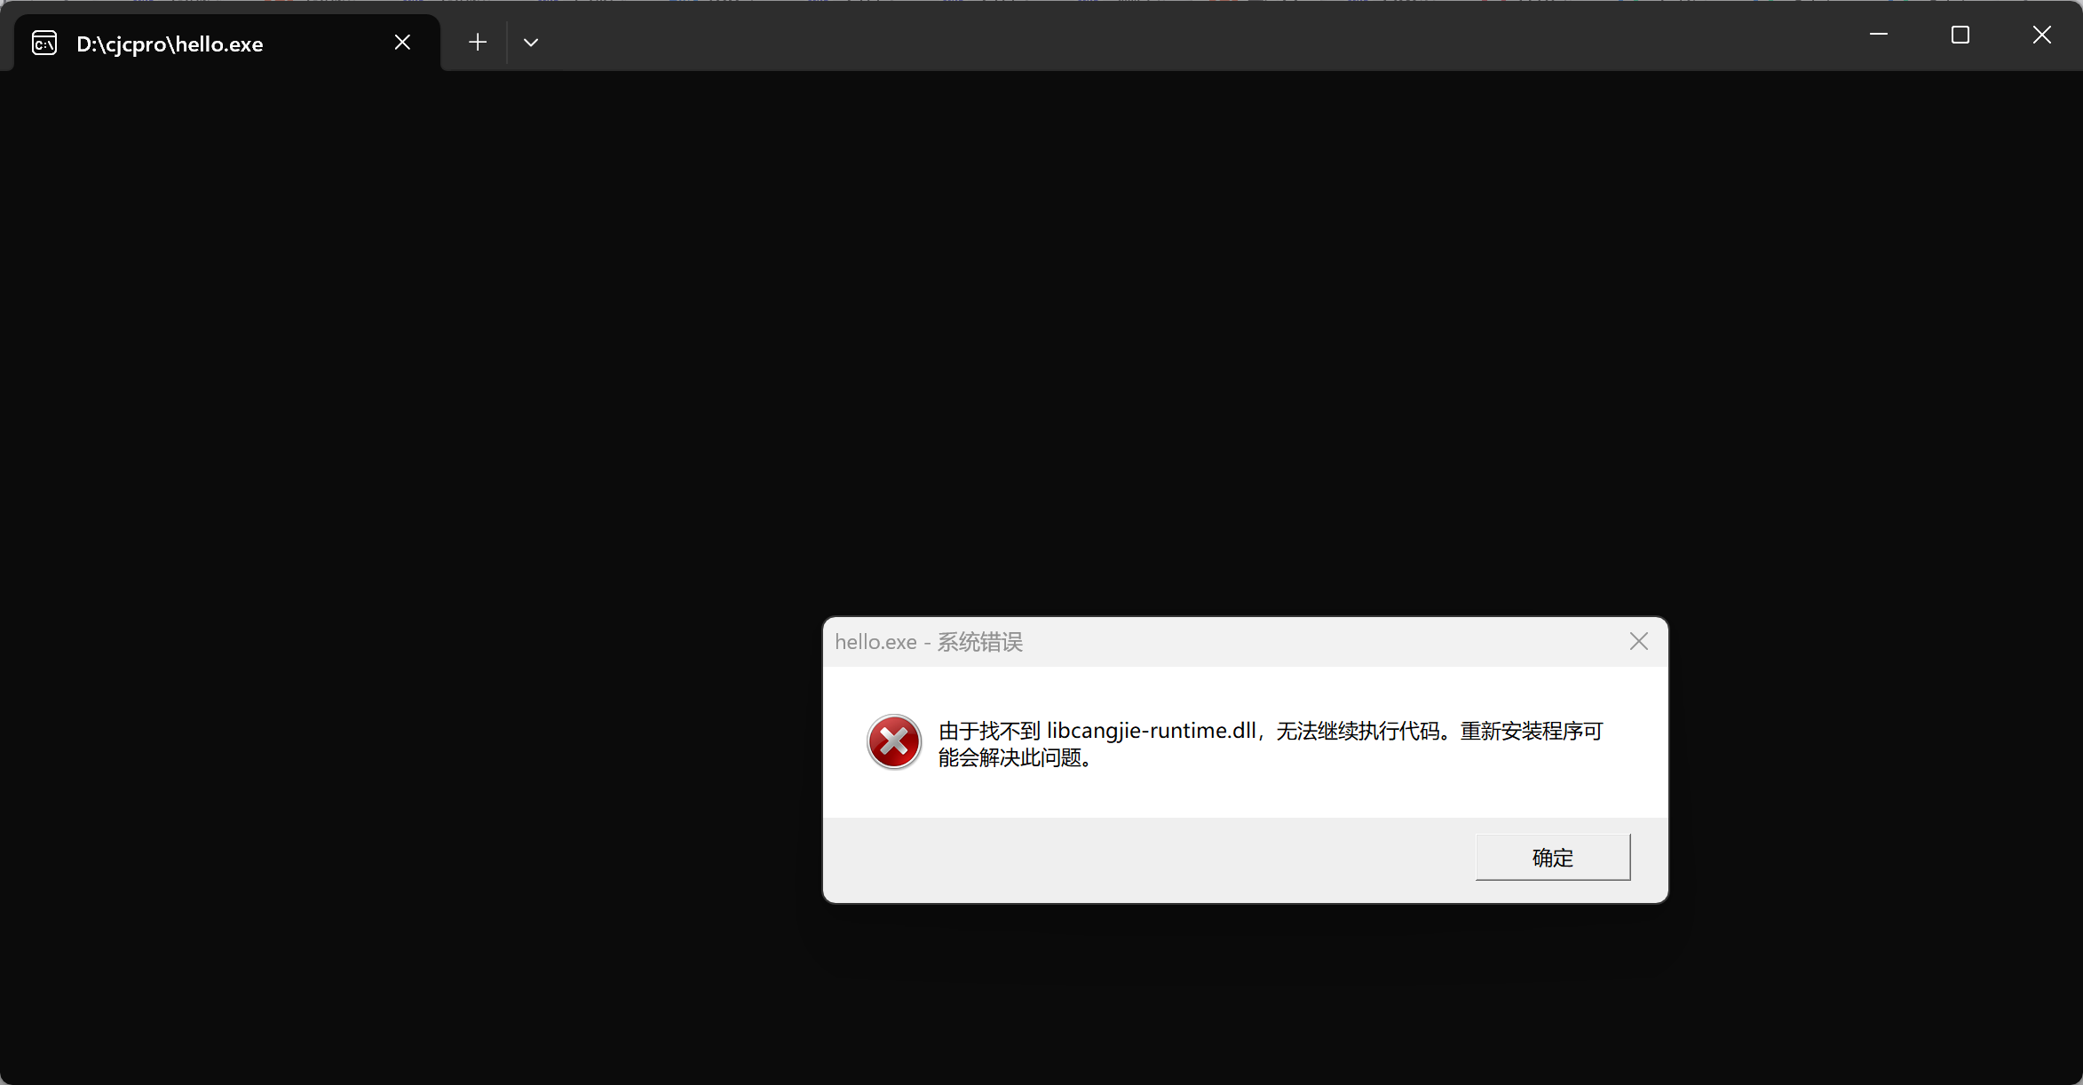Close the hello.exe terminal tab
This screenshot has height=1085, width=2083.
(402, 43)
